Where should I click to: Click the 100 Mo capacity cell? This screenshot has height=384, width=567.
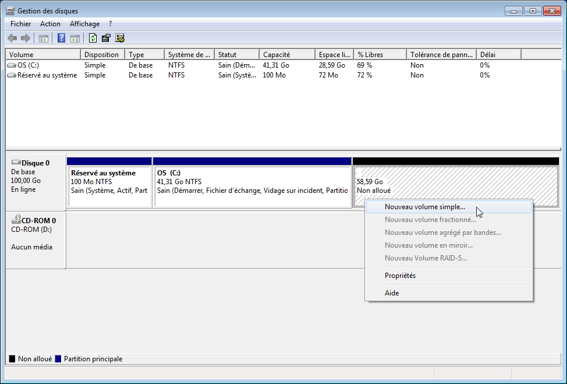point(274,75)
